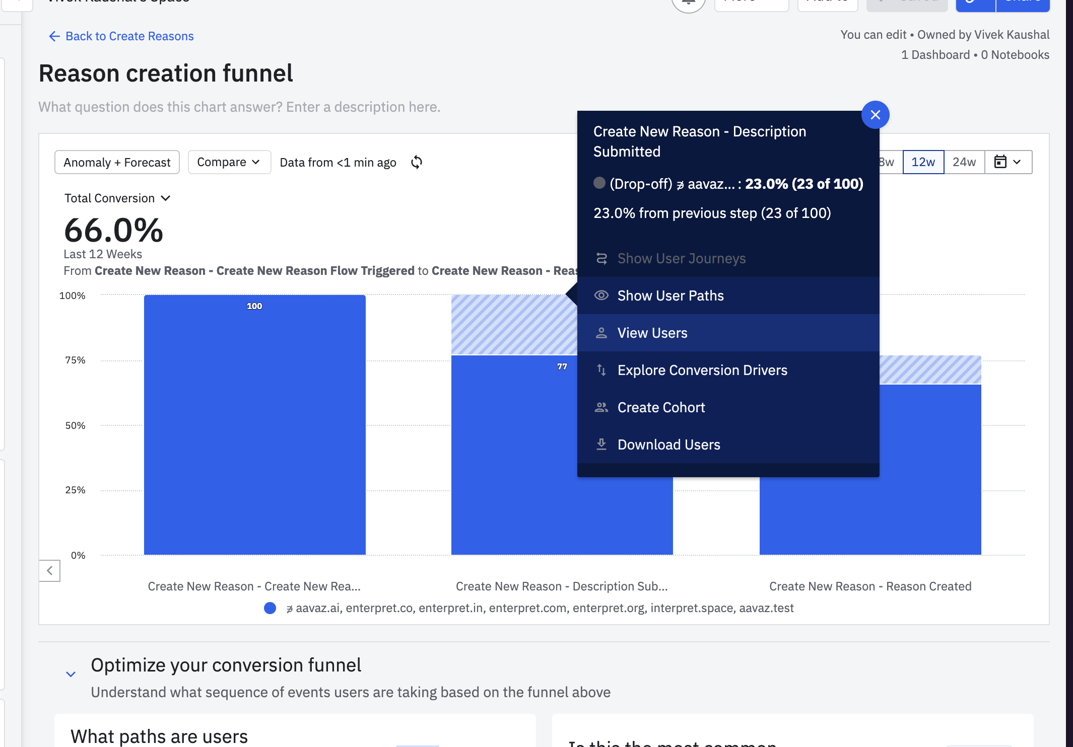Click the Explore Conversion Drivers arrows icon

coord(601,370)
